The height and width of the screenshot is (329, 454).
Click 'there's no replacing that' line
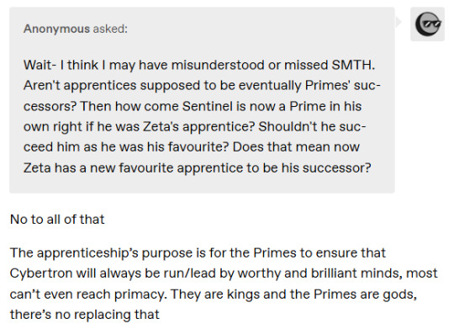point(85,315)
